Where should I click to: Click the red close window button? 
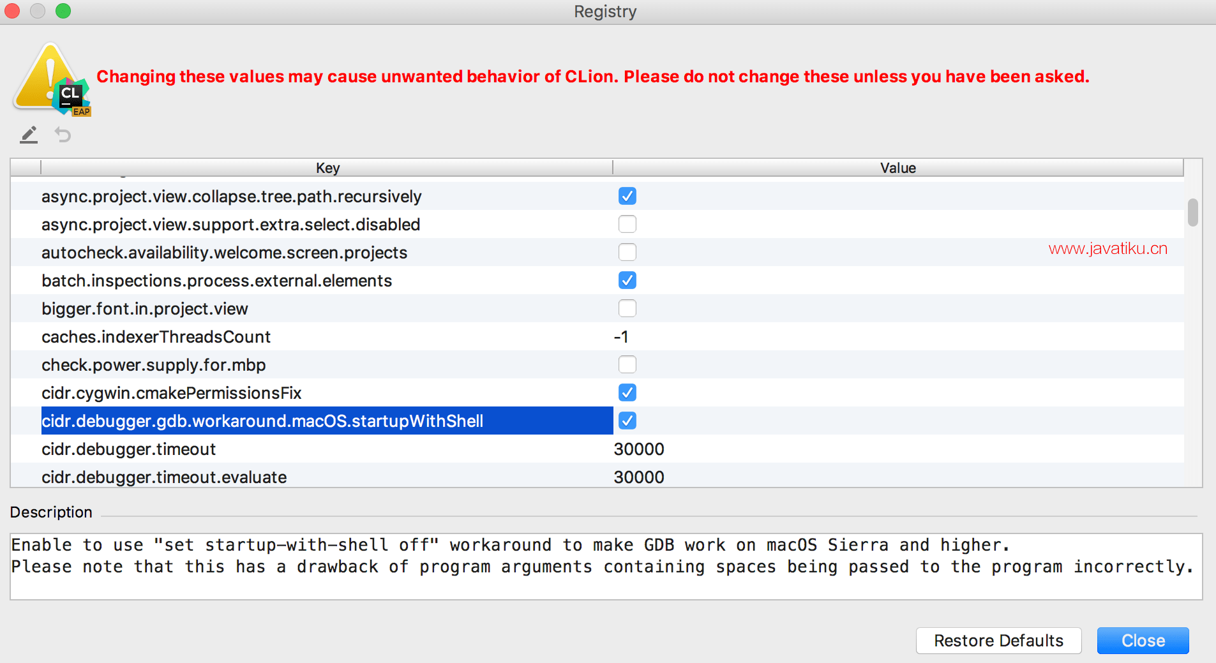click(12, 11)
